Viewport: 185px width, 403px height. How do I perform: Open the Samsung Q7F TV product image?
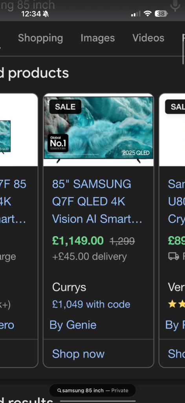click(x=99, y=129)
